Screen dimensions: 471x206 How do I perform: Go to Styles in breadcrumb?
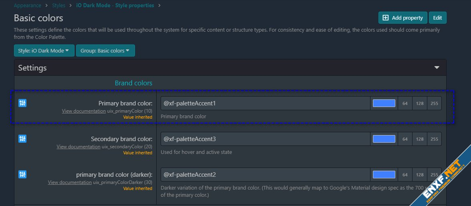[x=58, y=6]
